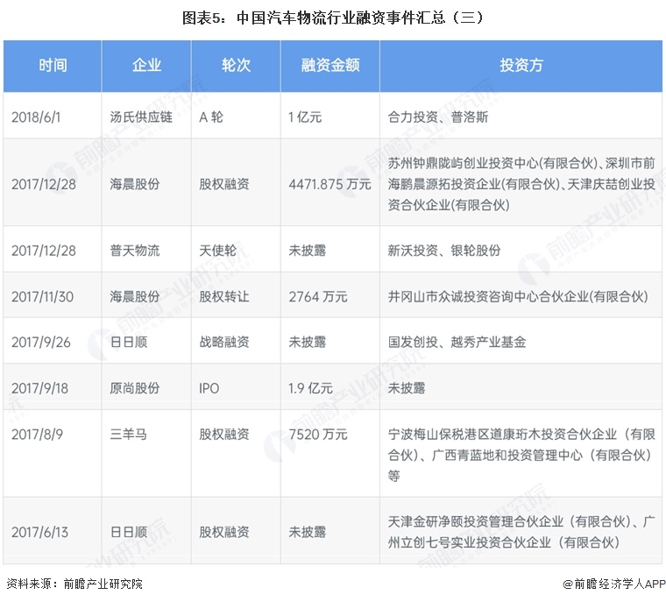Click the chart title 图表5：中国汽车物流行业融资事件汇总（三）

[x=333, y=18]
